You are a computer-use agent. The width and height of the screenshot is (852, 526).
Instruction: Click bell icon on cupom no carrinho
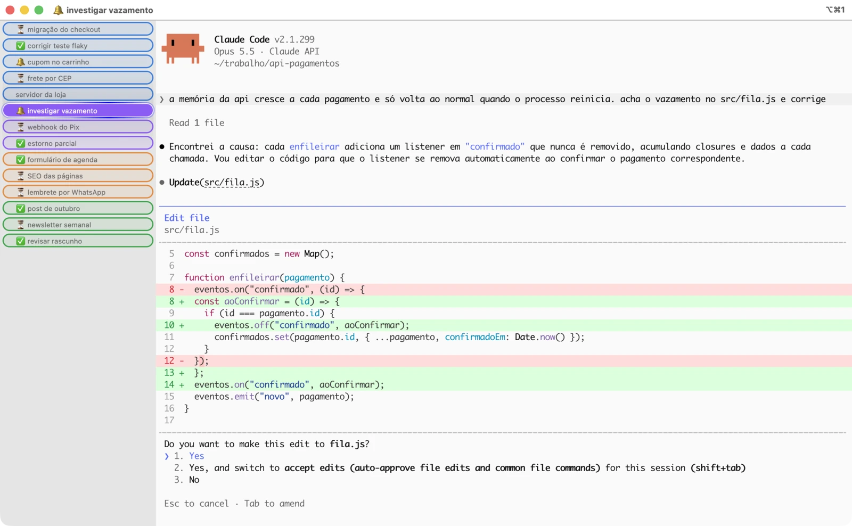(x=21, y=62)
